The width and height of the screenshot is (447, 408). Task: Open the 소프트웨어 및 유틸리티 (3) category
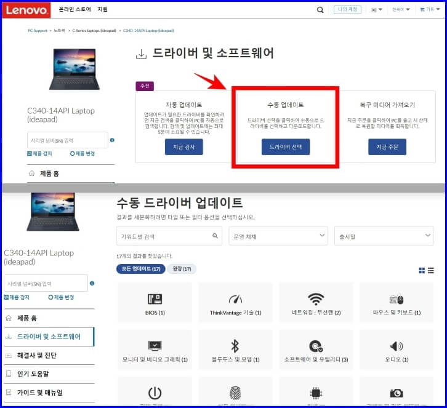[x=316, y=350]
